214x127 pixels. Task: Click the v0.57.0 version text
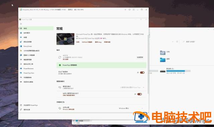point(65,55)
